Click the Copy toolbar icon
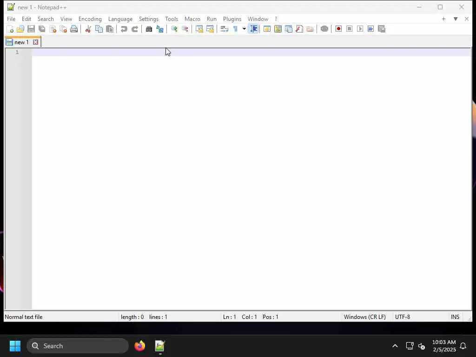 point(99,29)
